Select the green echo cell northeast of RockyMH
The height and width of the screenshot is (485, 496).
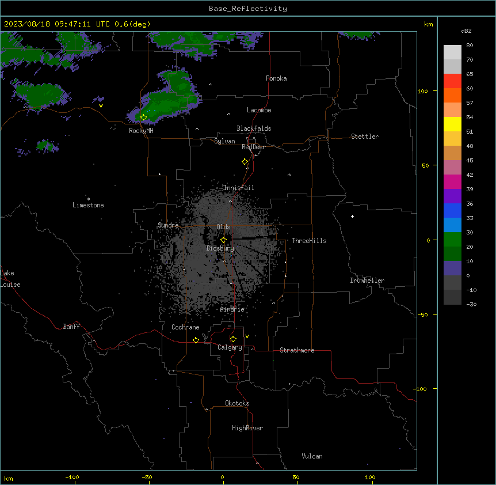point(166,100)
